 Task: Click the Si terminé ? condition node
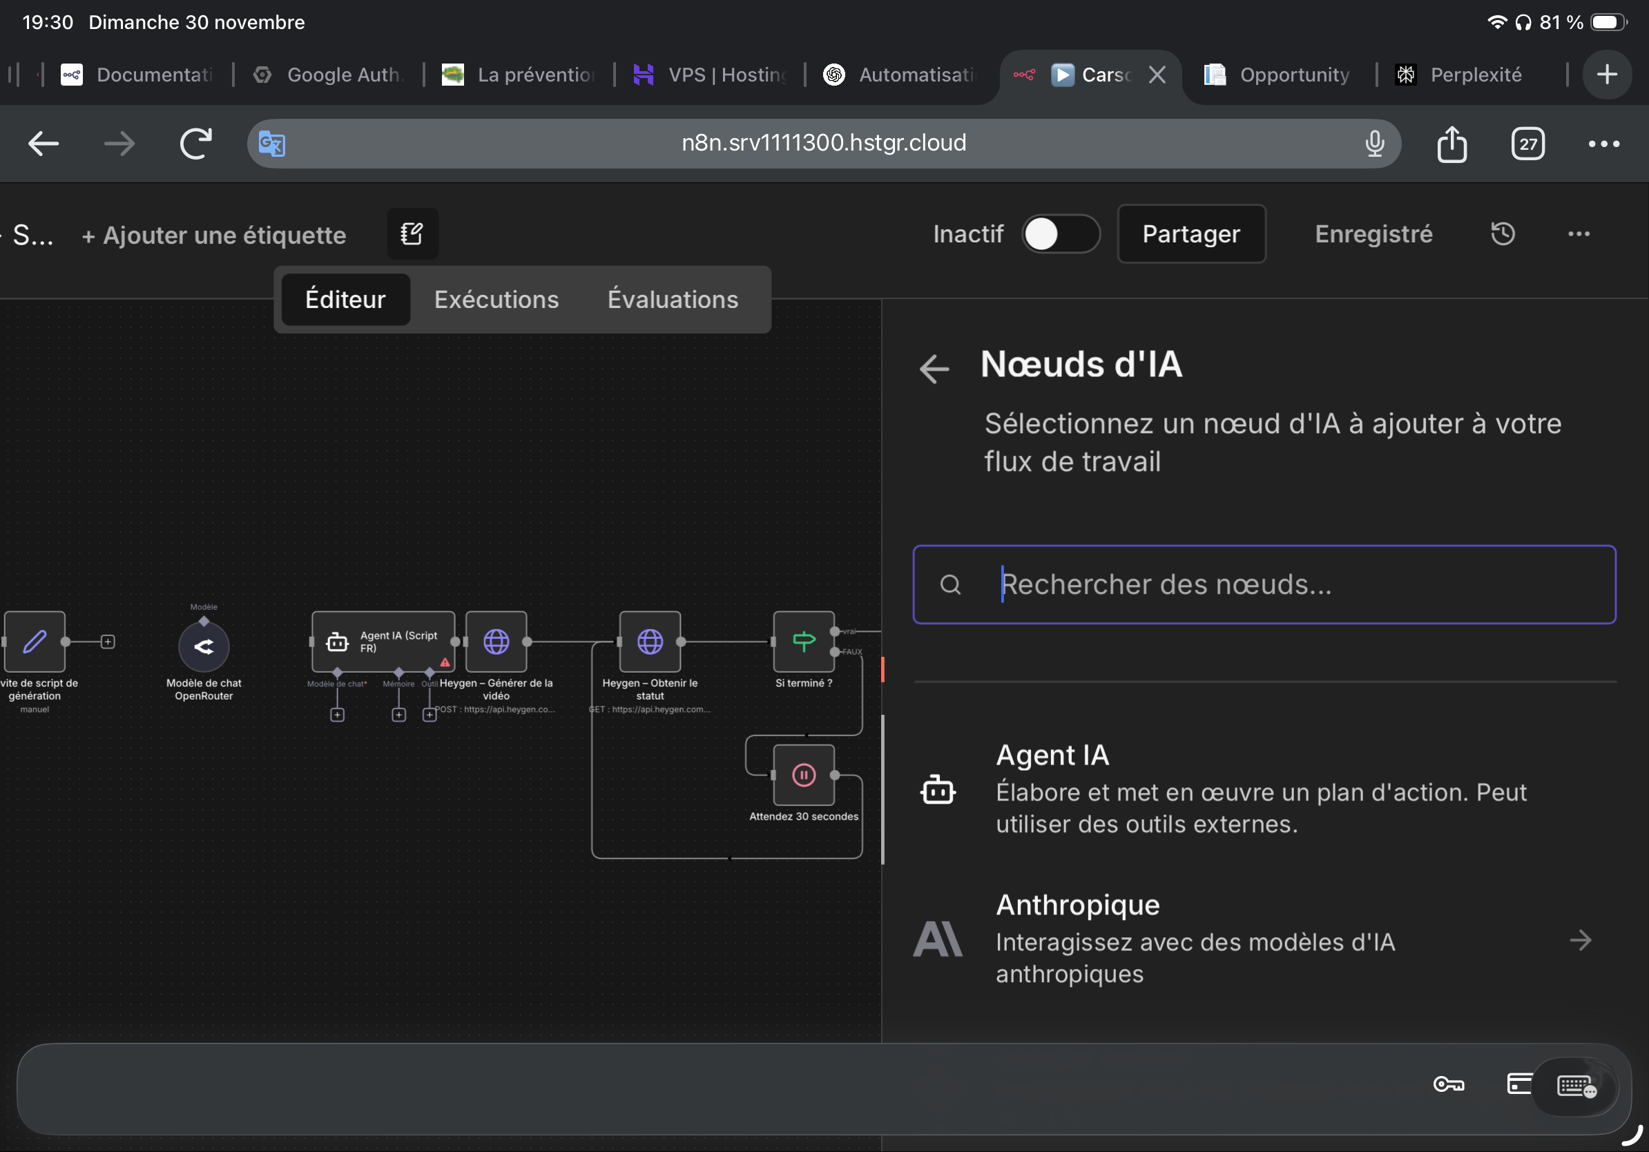pyautogui.click(x=804, y=642)
